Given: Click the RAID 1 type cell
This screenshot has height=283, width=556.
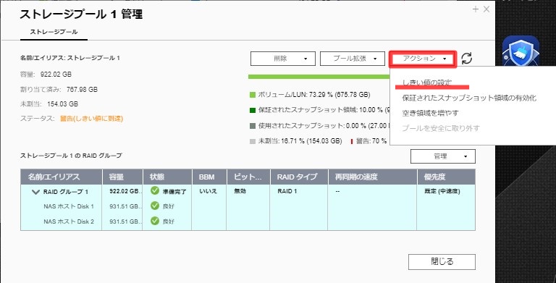Looking at the screenshot, I should click(287, 191).
